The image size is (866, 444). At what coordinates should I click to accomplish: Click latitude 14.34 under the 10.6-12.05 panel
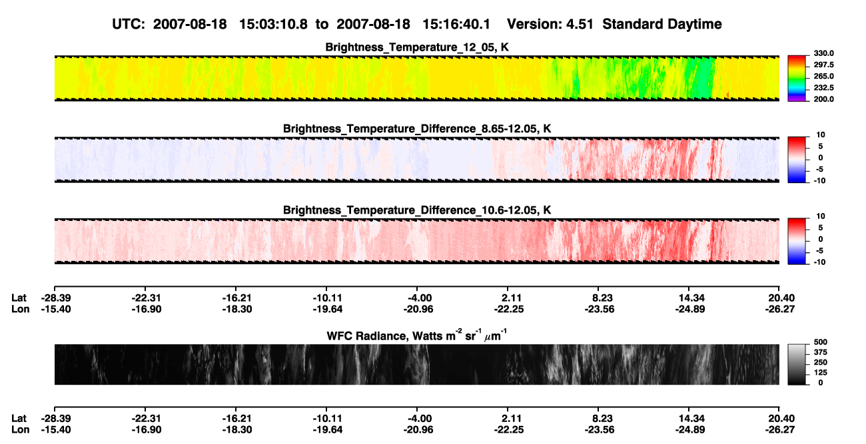689,298
